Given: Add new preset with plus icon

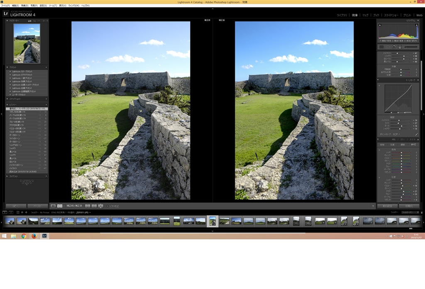Looking at the screenshot, I should [46, 67].
